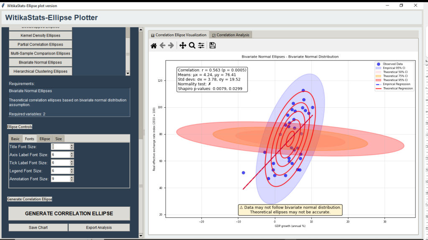The width and height of the screenshot is (428, 240).
Task: Click the plot title text
Action: 290,57
